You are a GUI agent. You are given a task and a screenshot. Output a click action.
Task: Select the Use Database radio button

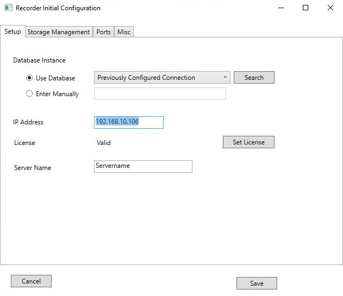29,78
